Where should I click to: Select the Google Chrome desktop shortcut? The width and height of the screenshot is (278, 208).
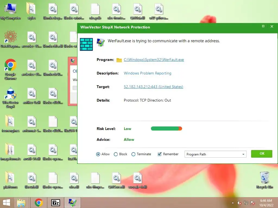tap(11, 69)
